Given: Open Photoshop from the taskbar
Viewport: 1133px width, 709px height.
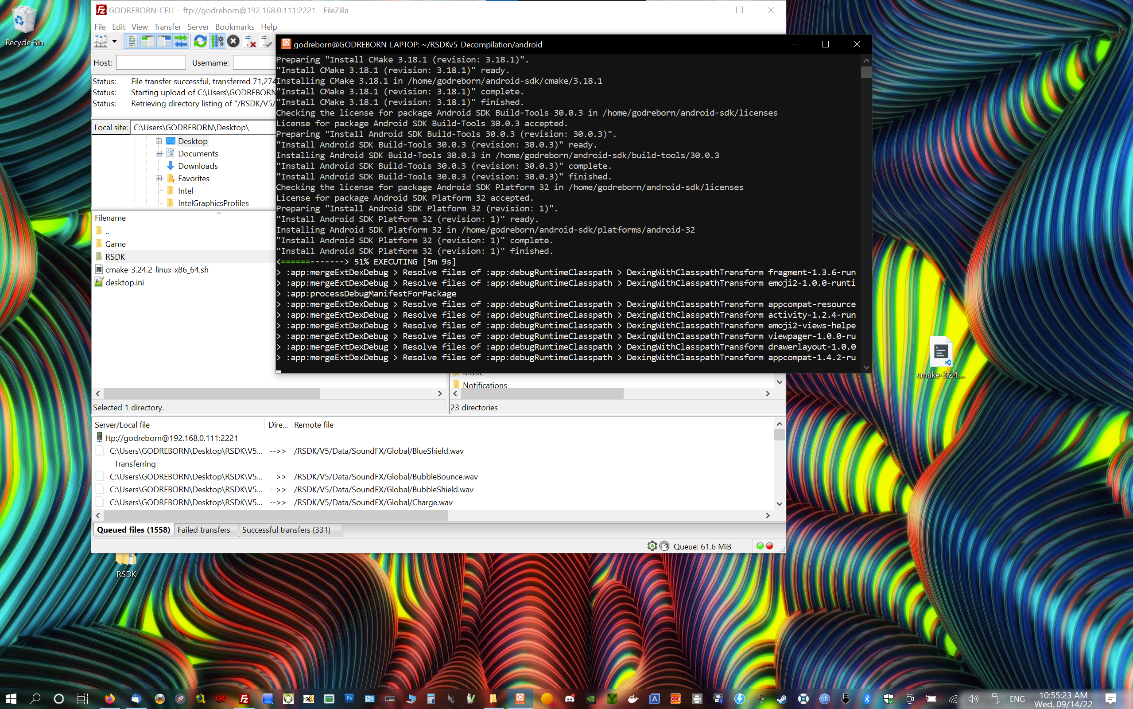Looking at the screenshot, I should (349, 699).
